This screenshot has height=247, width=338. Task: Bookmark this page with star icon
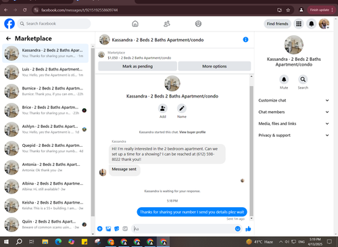pyautogui.click(x=288, y=10)
